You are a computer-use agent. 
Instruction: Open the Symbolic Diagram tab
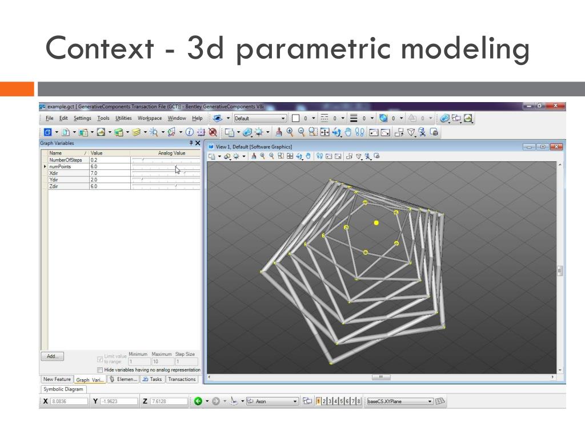pos(63,389)
